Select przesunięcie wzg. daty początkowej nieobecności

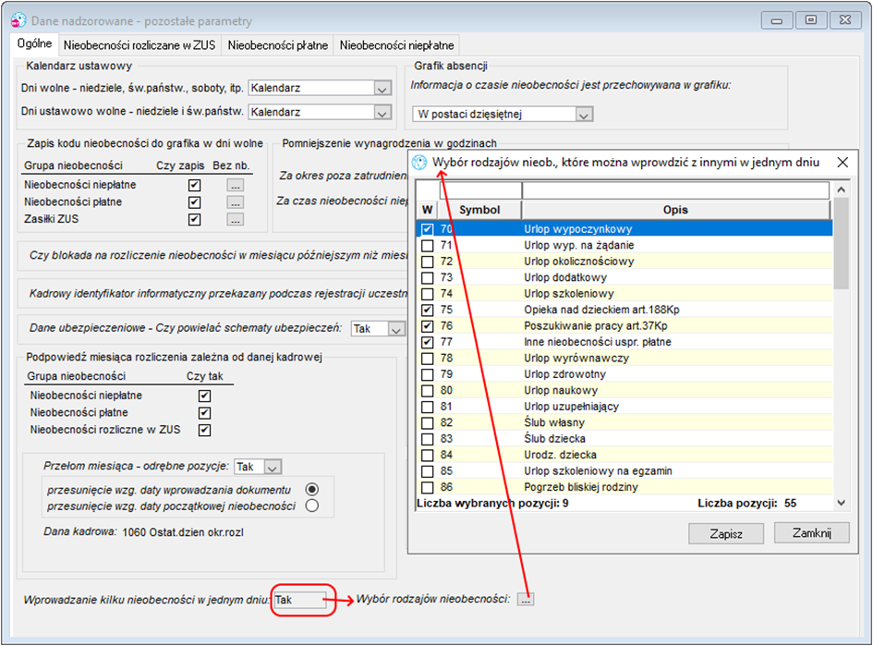312,506
